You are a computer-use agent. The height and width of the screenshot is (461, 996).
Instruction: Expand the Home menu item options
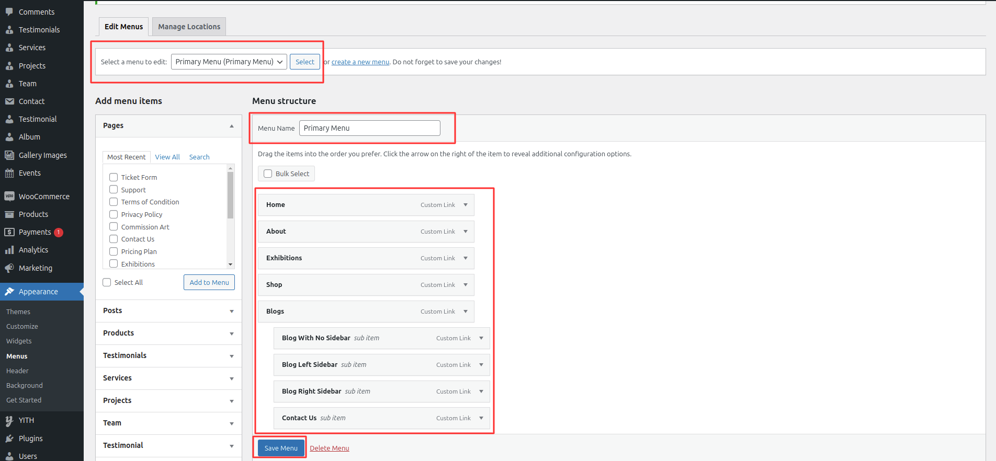pos(466,205)
